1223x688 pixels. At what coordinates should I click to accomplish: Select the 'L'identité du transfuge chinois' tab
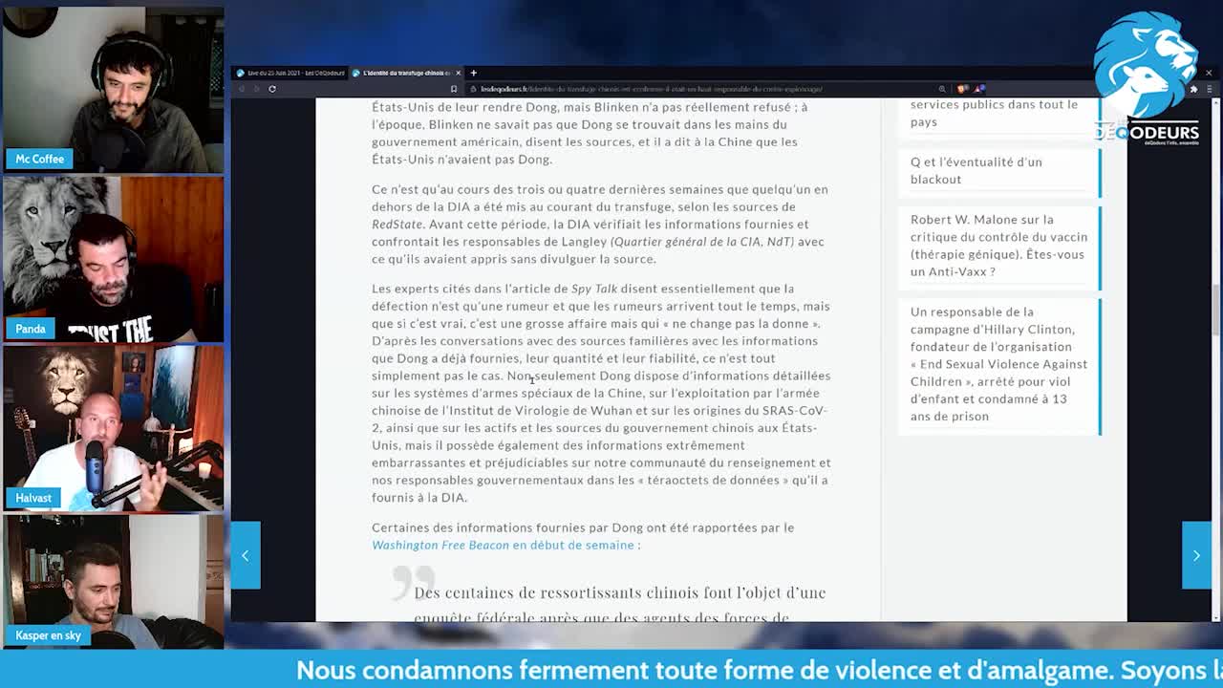click(402, 73)
